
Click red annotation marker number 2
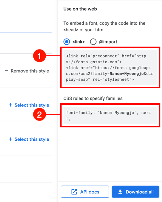click(x=40, y=114)
